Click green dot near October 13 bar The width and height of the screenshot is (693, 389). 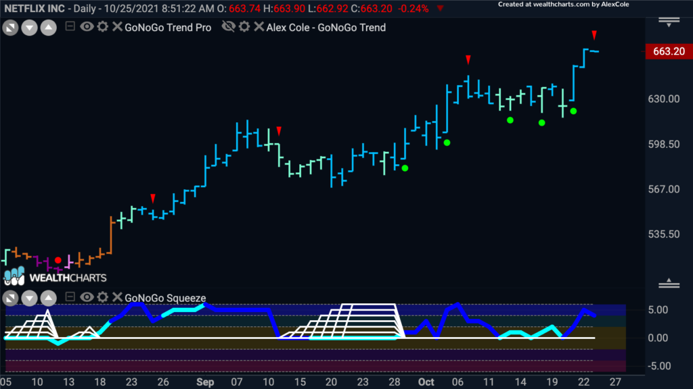510,120
